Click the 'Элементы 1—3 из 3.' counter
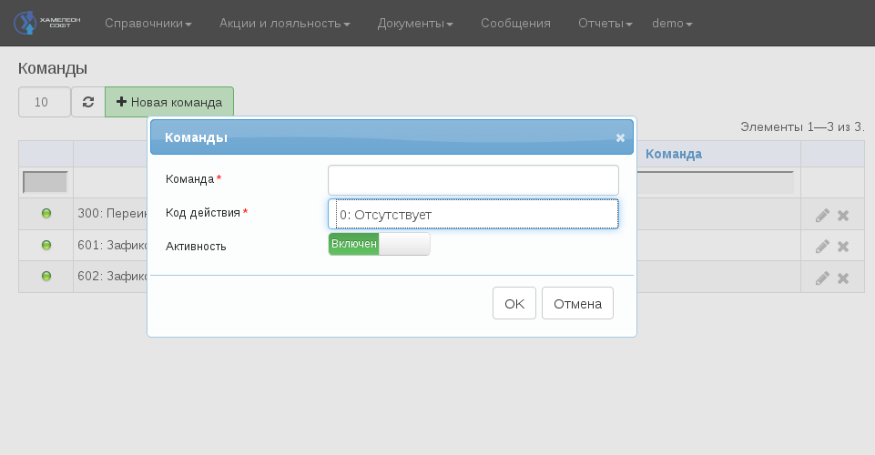The height and width of the screenshot is (455, 875). point(802,127)
